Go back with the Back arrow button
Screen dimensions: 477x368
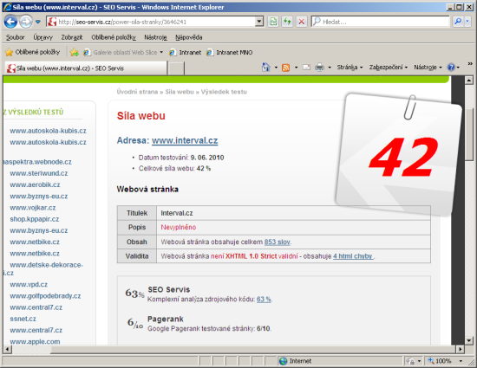coord(10,22)
